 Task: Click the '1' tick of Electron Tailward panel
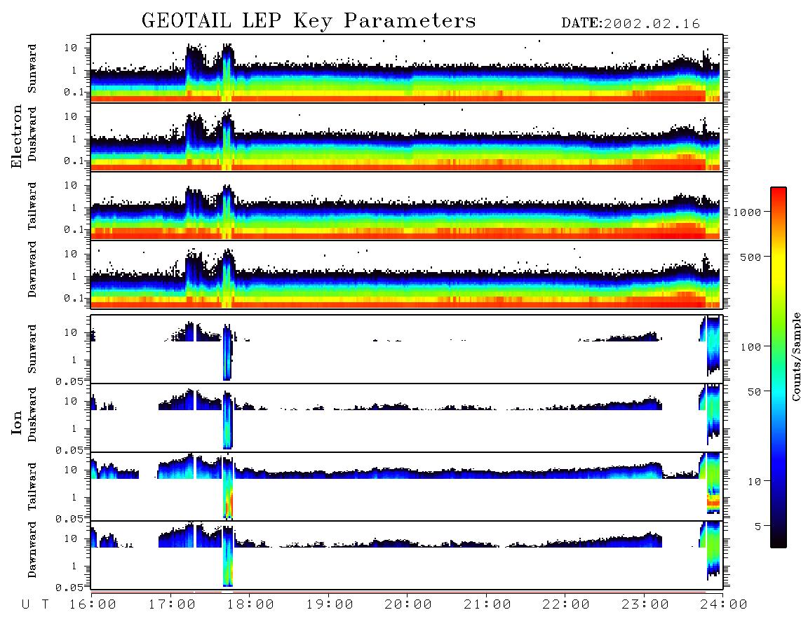(x=74, y=208)
